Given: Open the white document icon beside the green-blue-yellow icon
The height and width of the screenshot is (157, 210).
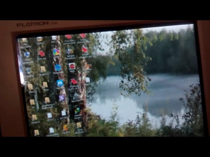Looking at the screenshot, I should [64, 113].
